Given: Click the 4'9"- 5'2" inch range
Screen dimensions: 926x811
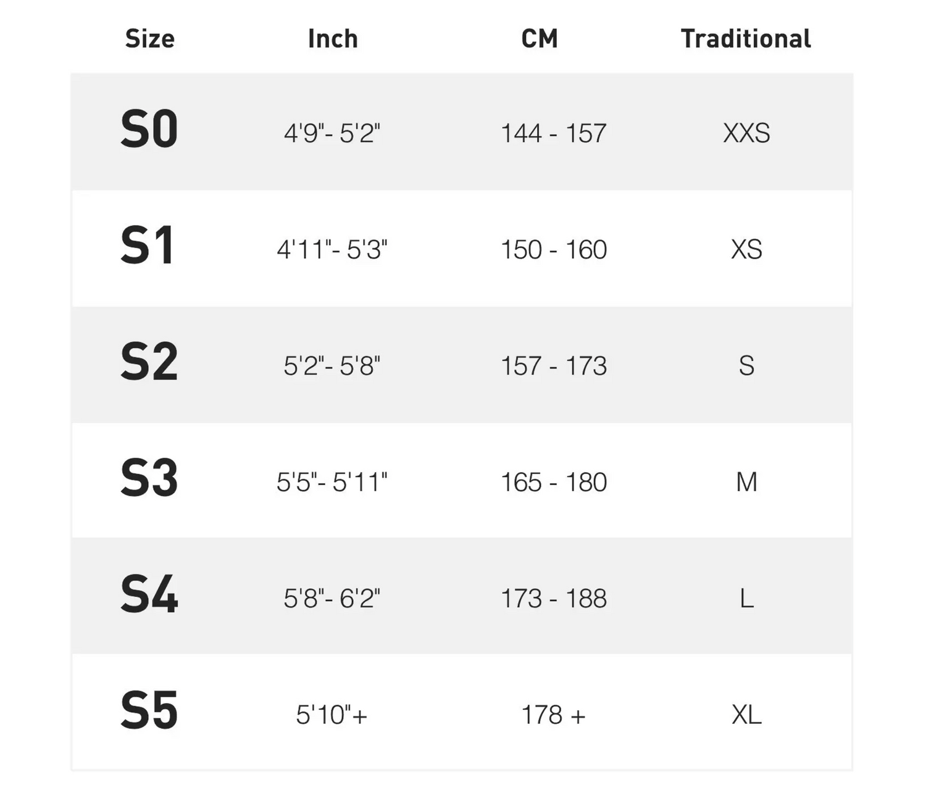Looking at the screenshot, I should pos(332,133).
